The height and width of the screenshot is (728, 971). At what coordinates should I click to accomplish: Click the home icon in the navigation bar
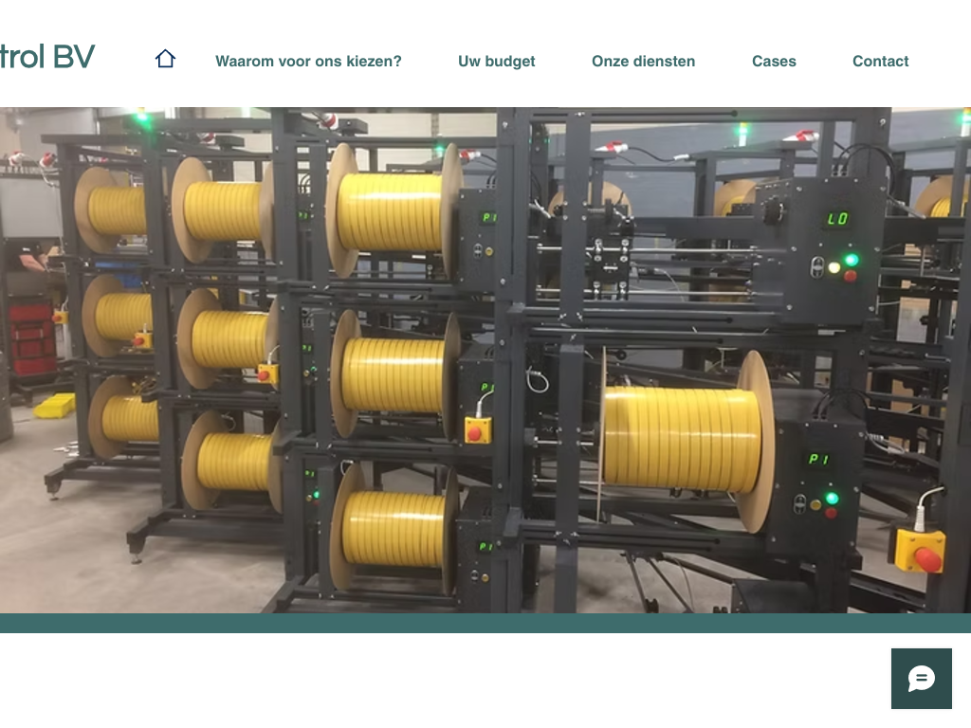pos(165,59)
